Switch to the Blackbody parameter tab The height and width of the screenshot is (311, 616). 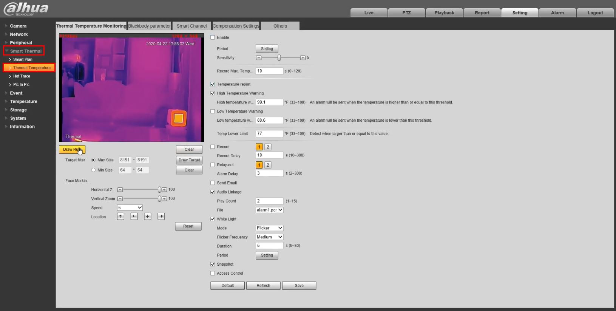tap(149, 26)
